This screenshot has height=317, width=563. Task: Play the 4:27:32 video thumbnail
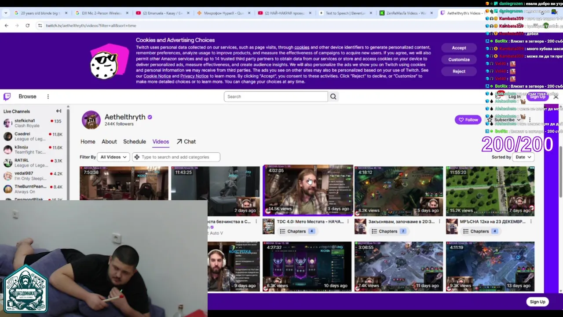307,266
